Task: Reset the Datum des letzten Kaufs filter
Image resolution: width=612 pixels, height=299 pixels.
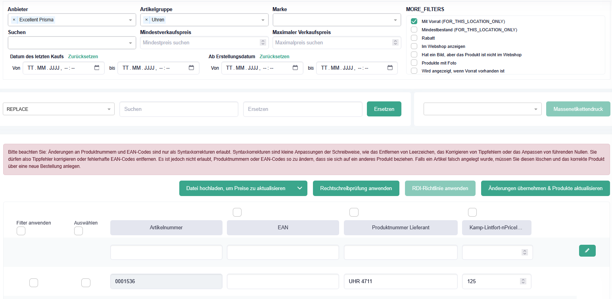Action: tap(83, 57)
